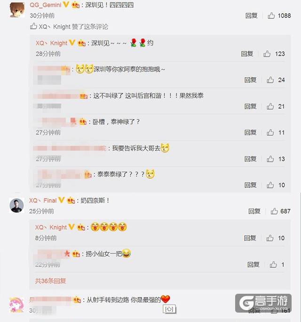Reply to the 我要告诉我大哥去 comment
The width and height of the screenshot is (301, 322).
(250, 159)
